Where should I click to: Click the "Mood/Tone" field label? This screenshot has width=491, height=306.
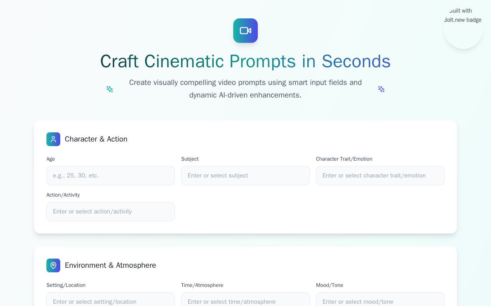(x=330, y=285)
